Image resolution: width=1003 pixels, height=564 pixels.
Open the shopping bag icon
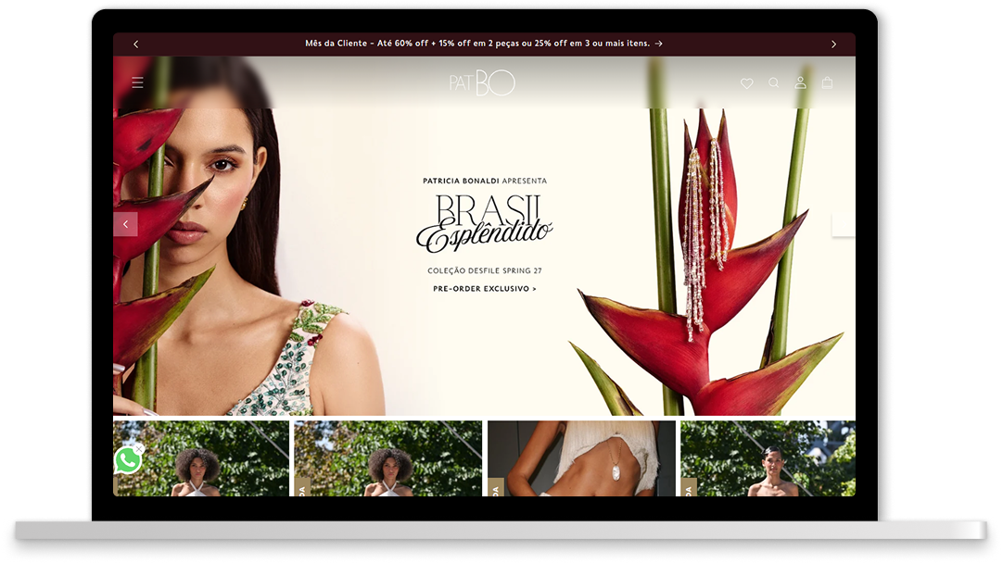point(827,82)
